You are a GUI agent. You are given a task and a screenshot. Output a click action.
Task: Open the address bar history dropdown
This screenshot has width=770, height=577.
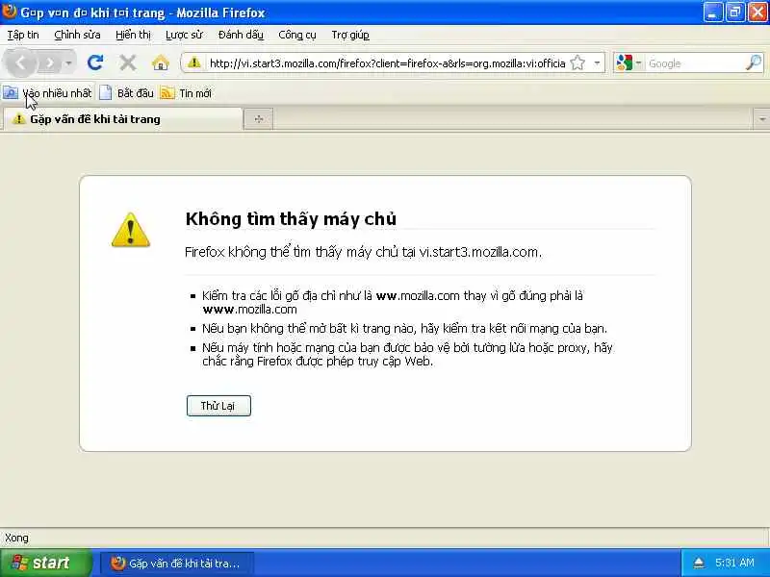597,63
